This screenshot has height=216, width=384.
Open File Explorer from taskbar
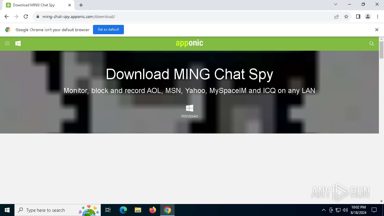138,210
